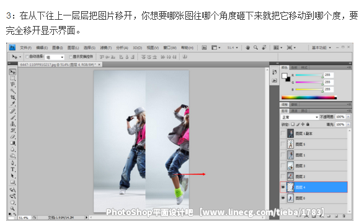
Task: Select the Eraser tool
Action: [12, 137]
